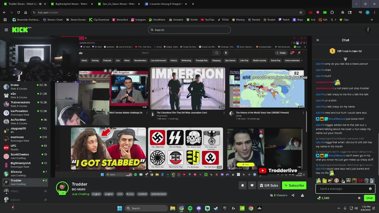Send message with green Chat button
Screen dimensions: 379x213
(370, 198)
